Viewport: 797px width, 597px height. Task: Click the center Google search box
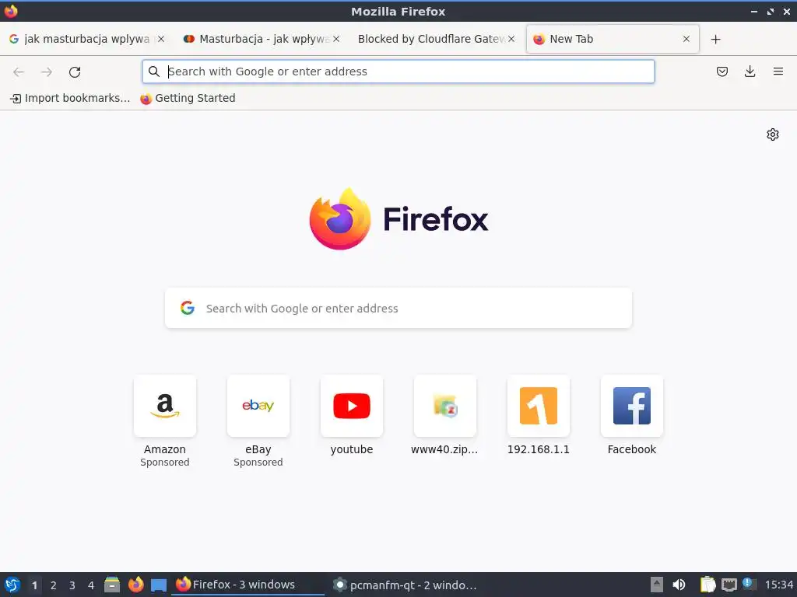point(398,308)
